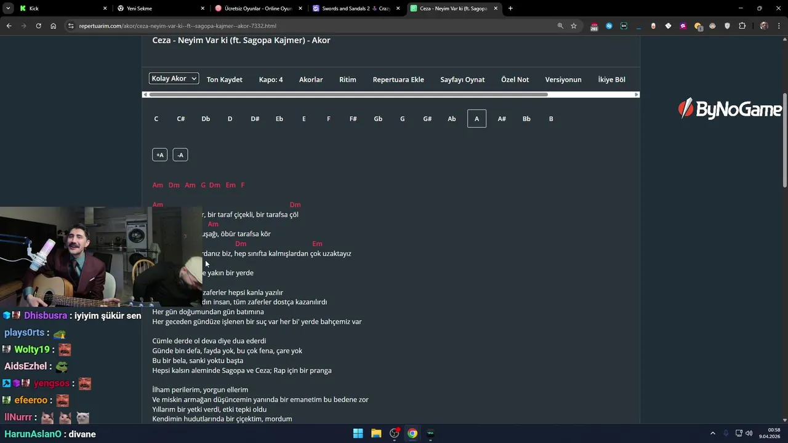The image size is (788, 443).
Task: Click the page vertical scrollbar
Action: tap(784, 140)
